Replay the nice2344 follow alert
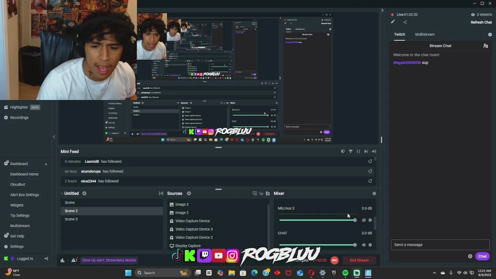The width and height of the screenshot is (496, 279). [x=370, y=181]
